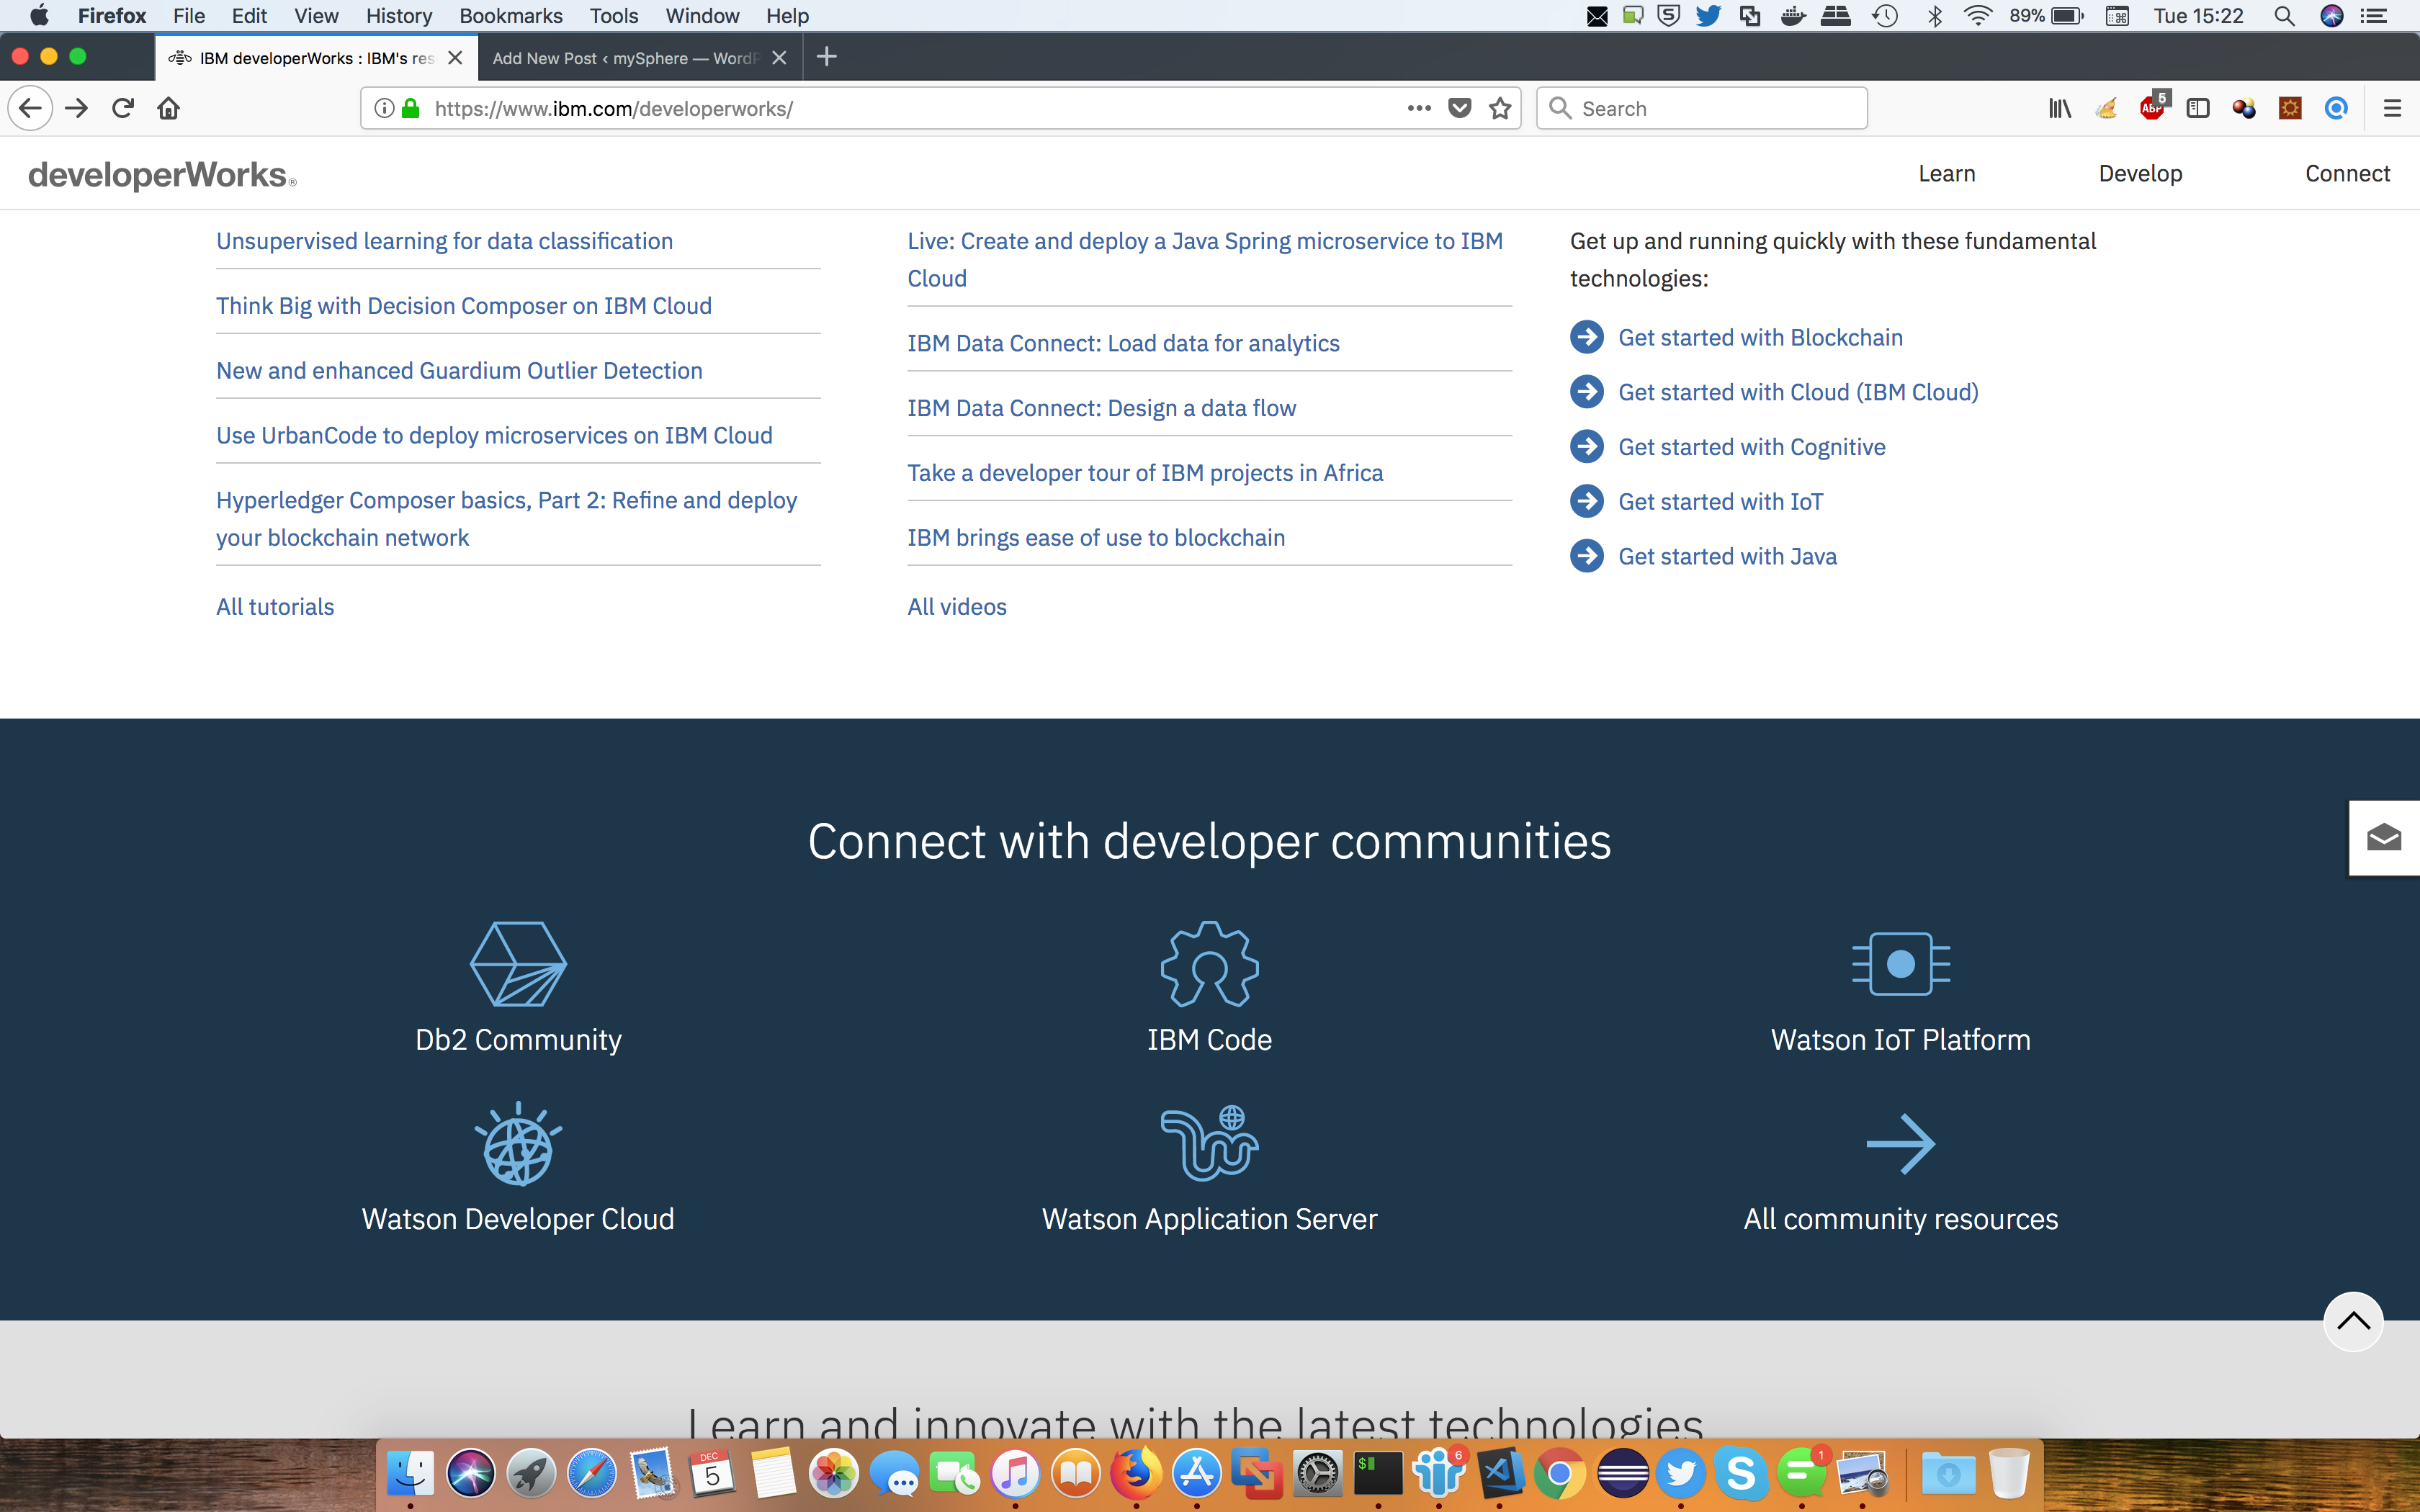Open a new browser tab
2420x1512 pixels.
click(x=827, y=57)
